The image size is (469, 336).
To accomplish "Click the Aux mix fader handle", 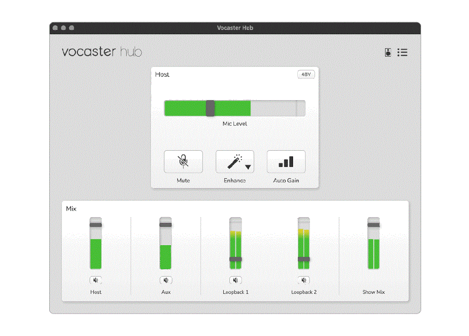I will click(166, 225).
